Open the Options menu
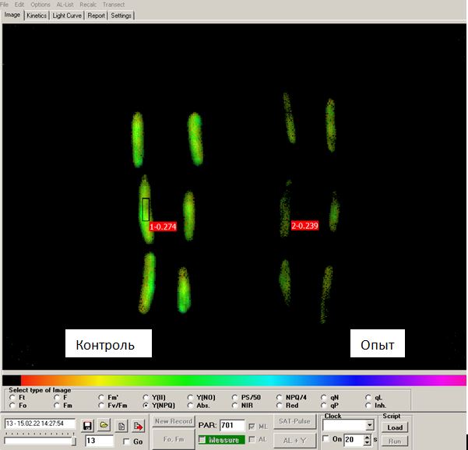468x450 pixels. [x=40, y=5]
